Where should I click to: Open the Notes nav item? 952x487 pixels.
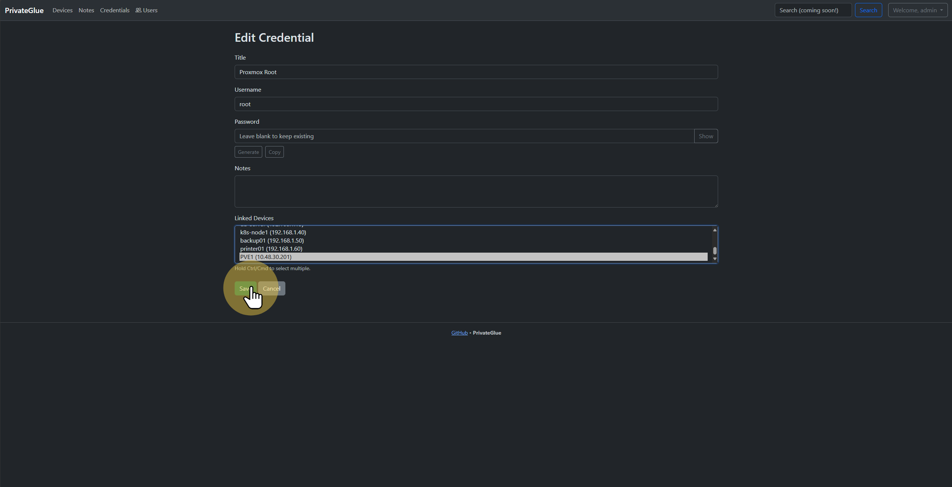(x=86, y=10)
